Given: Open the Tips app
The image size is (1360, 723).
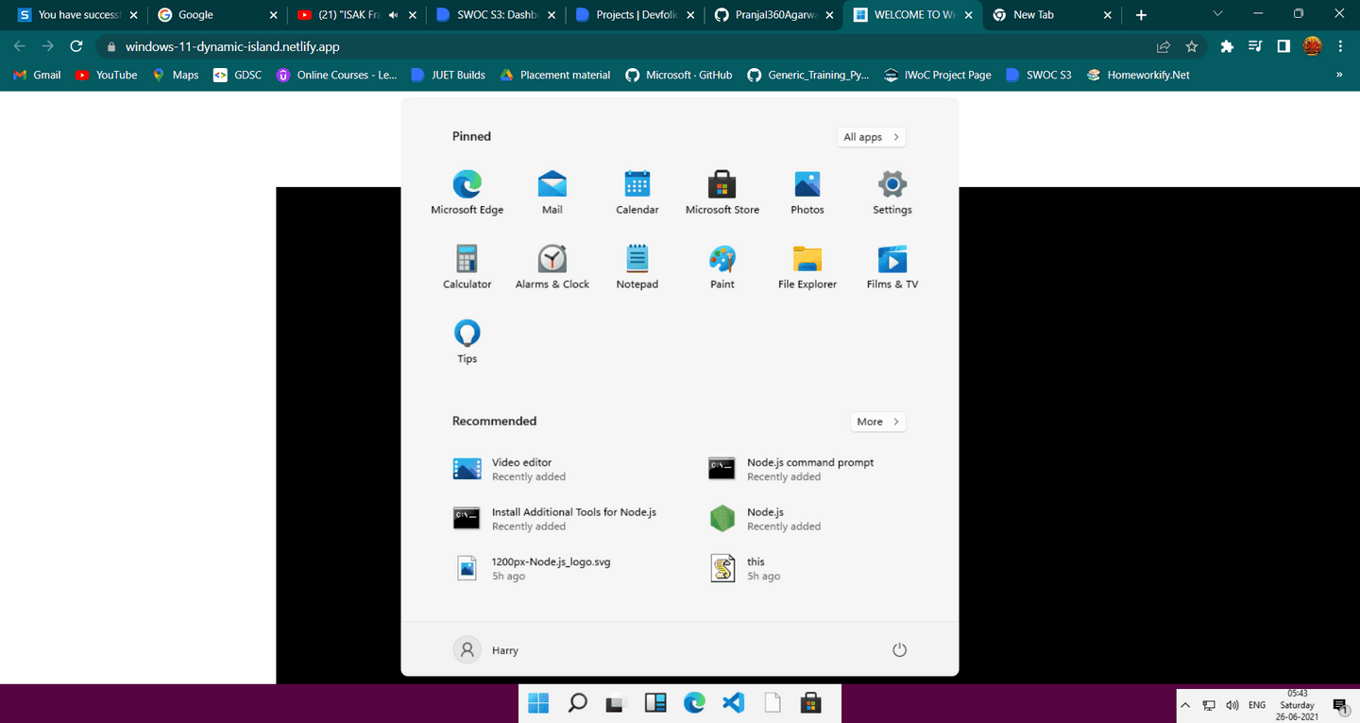Looking at the screenshot, I should [467, 341].
